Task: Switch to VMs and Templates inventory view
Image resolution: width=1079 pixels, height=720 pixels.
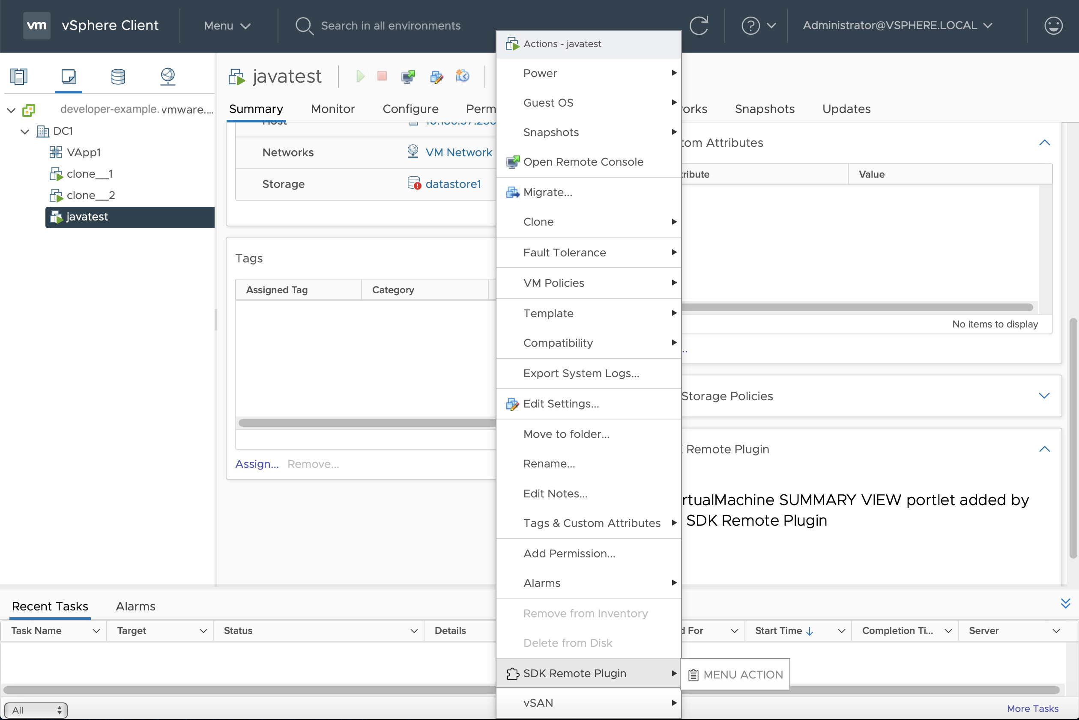Action: 69,76
